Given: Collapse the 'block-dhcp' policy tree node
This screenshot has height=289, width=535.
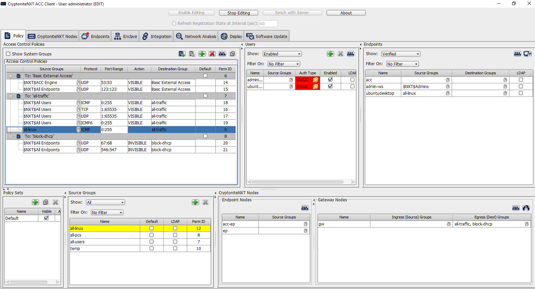Looking at the screenshot, I should 10,136.
